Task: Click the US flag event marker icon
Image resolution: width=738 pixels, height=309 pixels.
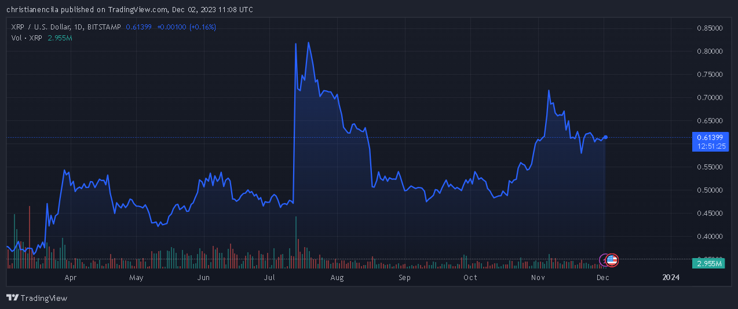Action: (612, 260)
